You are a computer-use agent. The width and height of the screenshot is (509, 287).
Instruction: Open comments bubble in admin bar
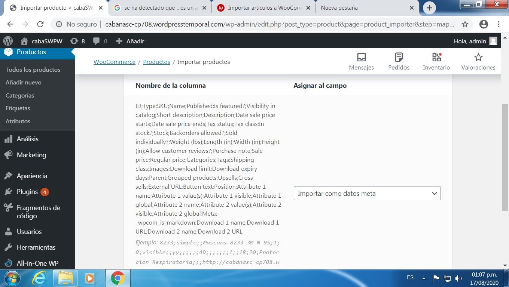[x=100, y=41]
